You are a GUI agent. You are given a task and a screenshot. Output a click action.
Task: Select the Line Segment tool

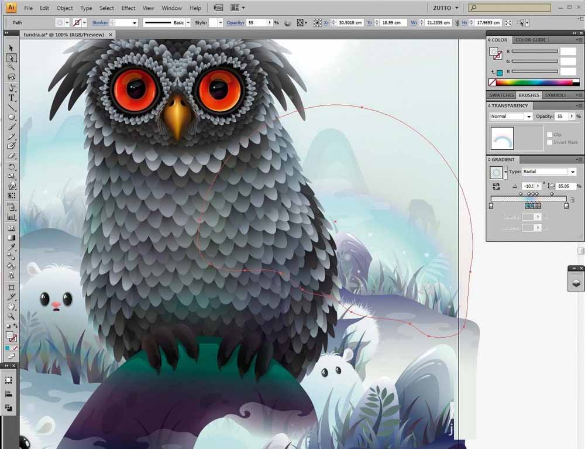pos(11,108)
